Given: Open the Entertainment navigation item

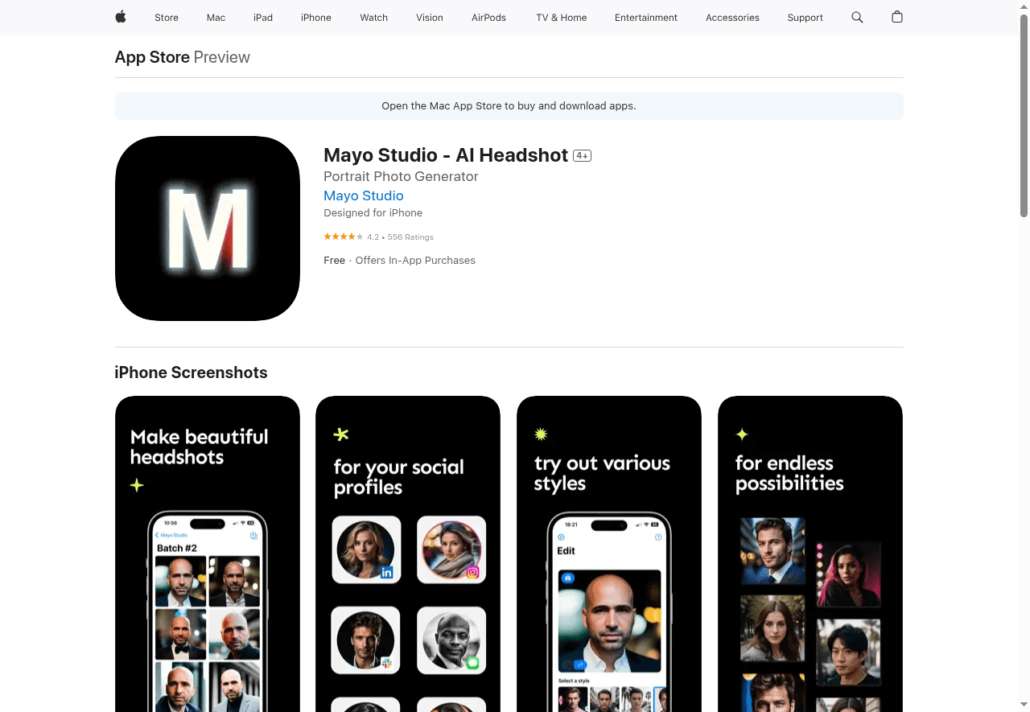Looking at the screenshot, I should pyautogui.click(x=646, y=17).
